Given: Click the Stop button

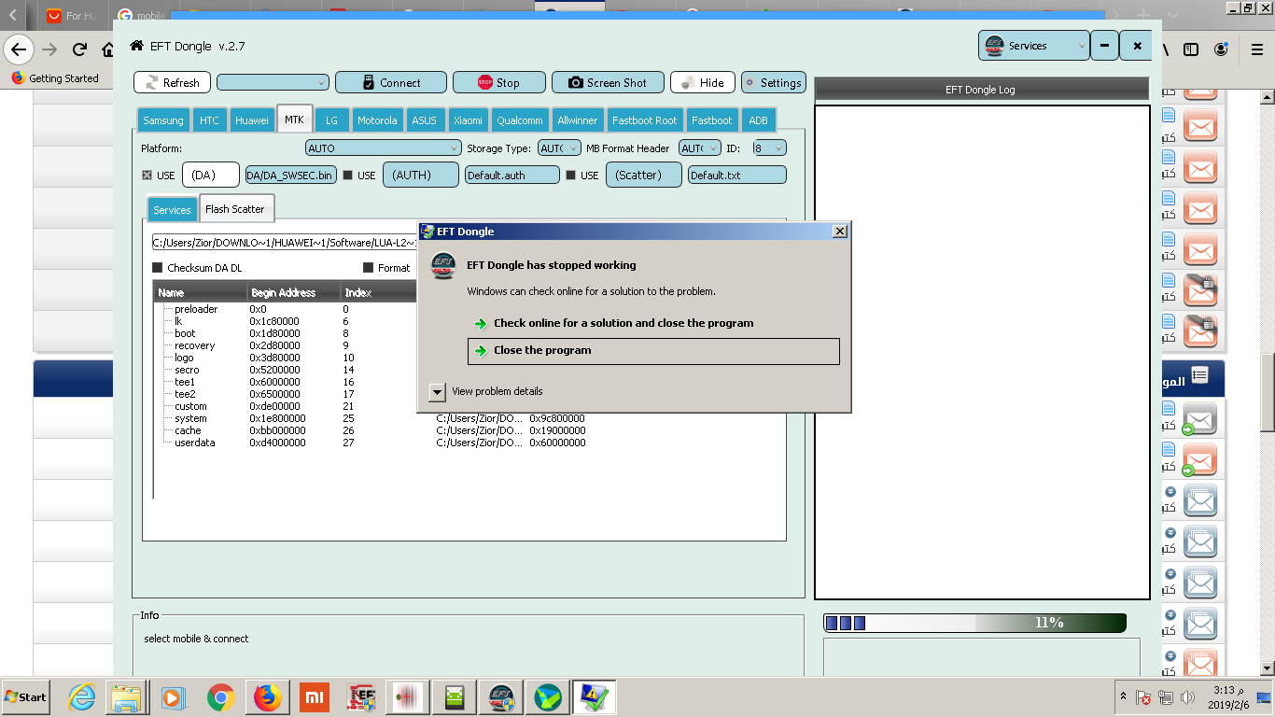Looking at the screenshot, I should coord(499,82).
